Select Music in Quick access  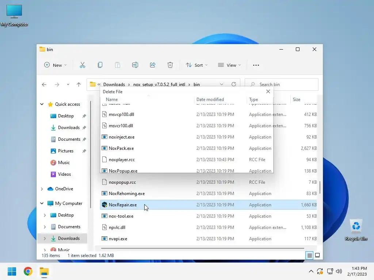[x=64, y=163]
